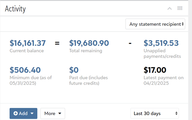Change the Last 30 days date range

tap(155, 113)
